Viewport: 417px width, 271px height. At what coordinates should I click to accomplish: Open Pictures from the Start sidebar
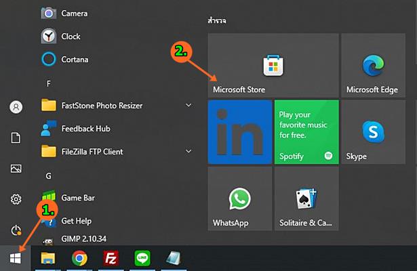tap(16, 169)
